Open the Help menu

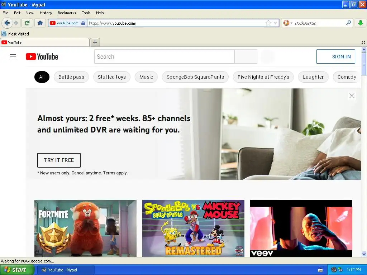coord(100,13)
